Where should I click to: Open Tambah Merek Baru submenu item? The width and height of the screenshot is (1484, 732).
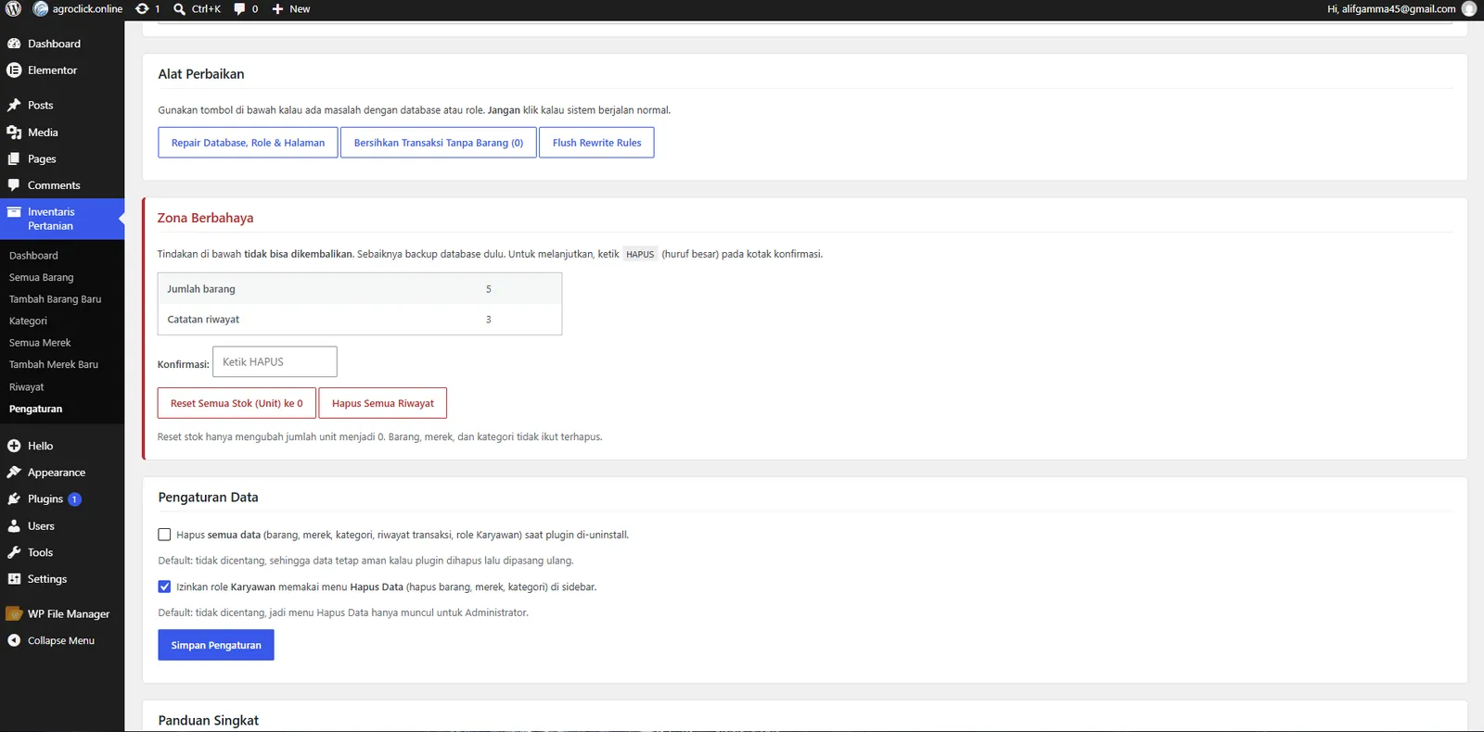pos(54,365)
